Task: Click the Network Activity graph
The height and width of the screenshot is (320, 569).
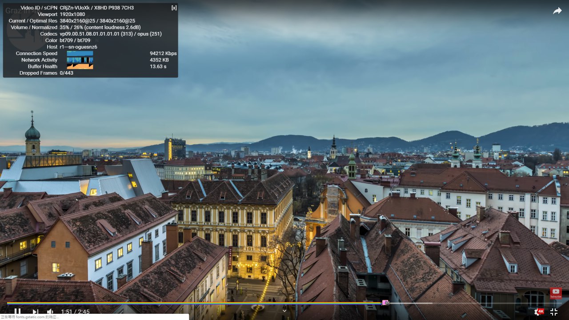Action: click(x=80, y=60)
